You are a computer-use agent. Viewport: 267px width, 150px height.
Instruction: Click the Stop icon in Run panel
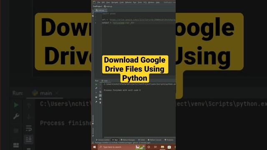coord(96,92)
